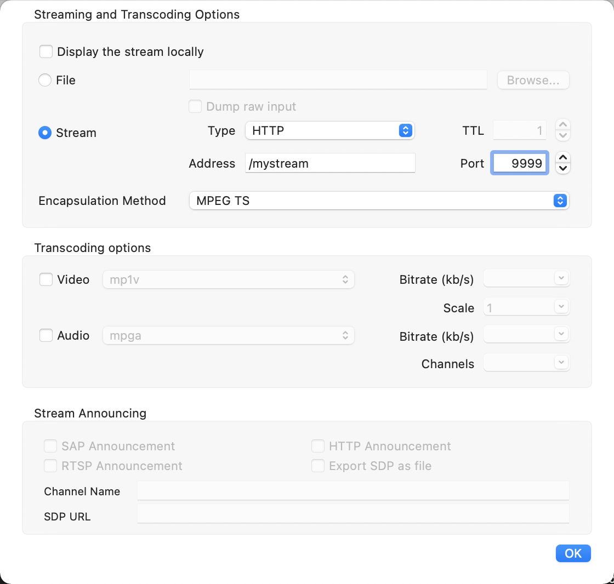Click the Port number field
This screenshot has height=584, width=614.
click(x=519, y=163)
